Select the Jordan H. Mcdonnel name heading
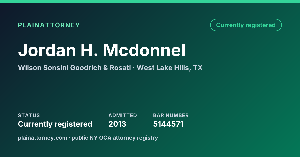 (x=102, y=50)
